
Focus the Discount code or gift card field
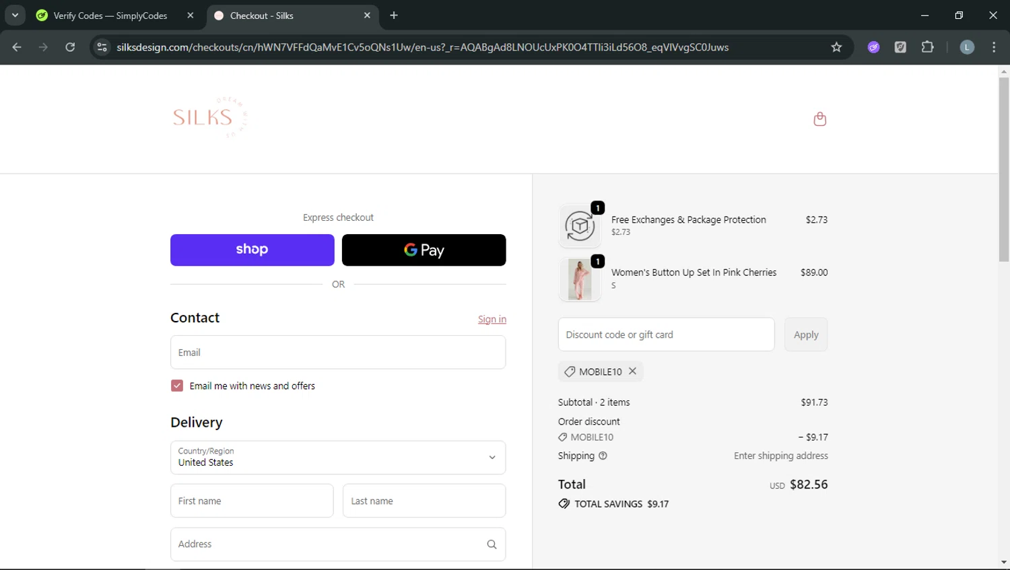click(x=666, y=334)
